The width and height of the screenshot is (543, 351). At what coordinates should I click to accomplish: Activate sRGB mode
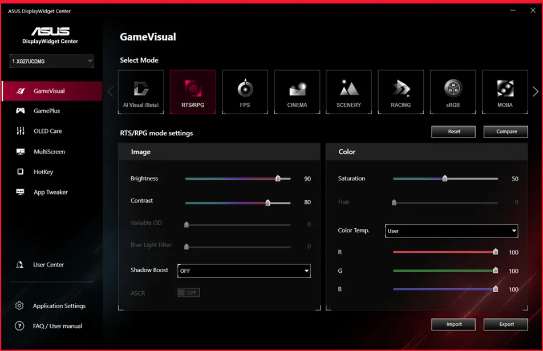click(x=452, y=92)
